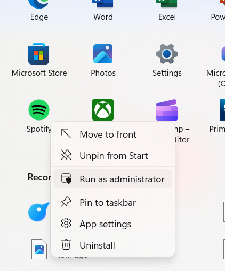The width and height of the screenshot is (225, 271).
Task: Open the Settings gear app
Action: coord(167,54)
